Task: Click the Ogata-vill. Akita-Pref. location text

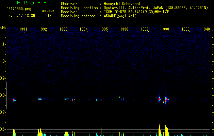Action: [x=156, y=8]
